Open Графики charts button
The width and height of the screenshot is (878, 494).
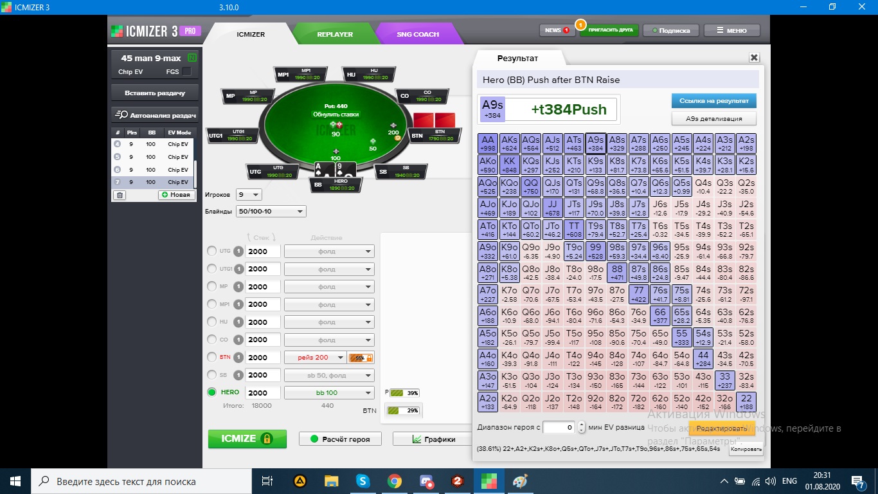(x=433, y=439)
